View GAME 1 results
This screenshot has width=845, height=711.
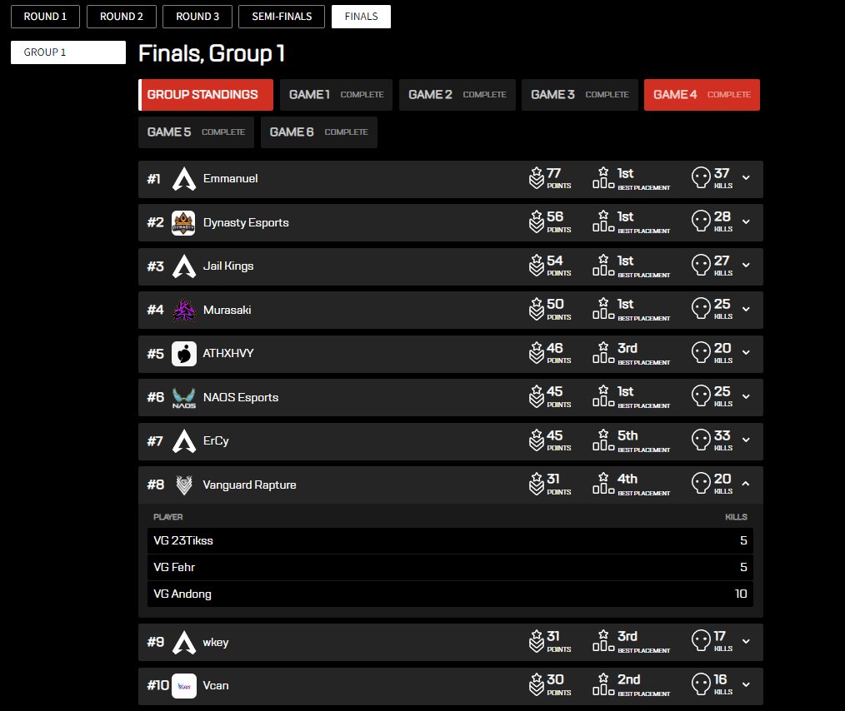point(337,95)
